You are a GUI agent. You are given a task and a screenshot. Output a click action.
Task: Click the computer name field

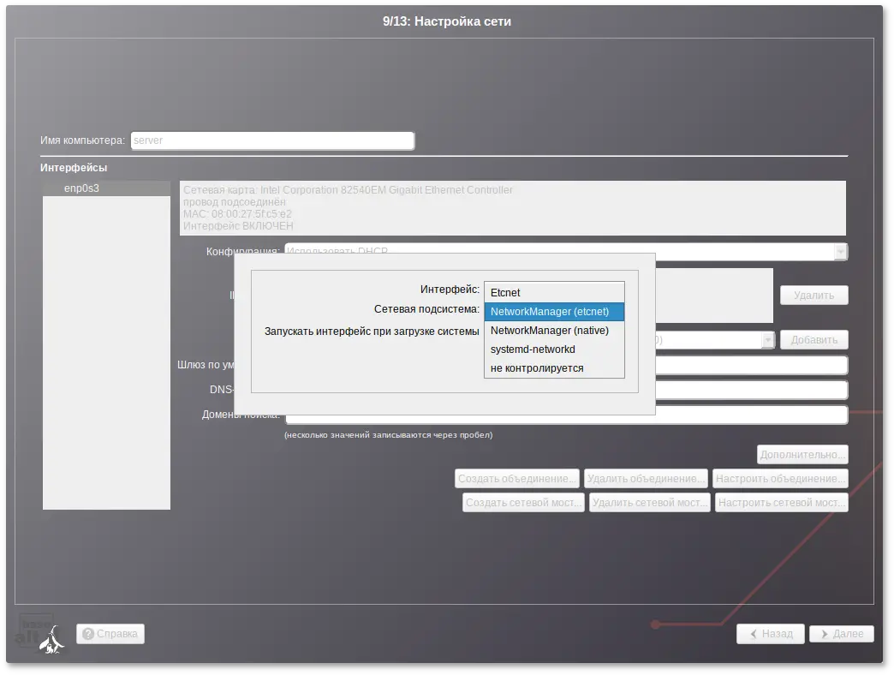click(x=272, y=140)
